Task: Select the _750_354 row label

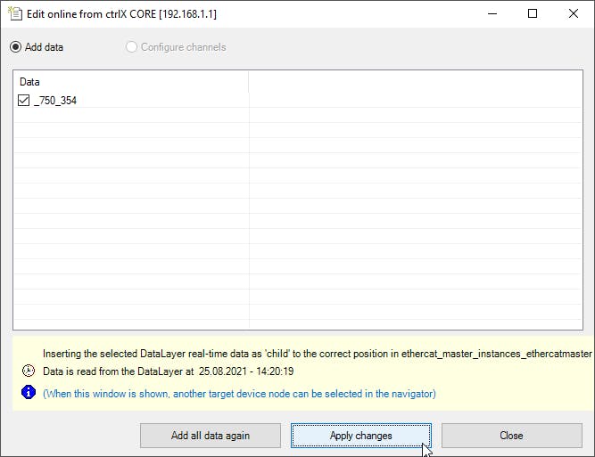Action: [55, 101]
